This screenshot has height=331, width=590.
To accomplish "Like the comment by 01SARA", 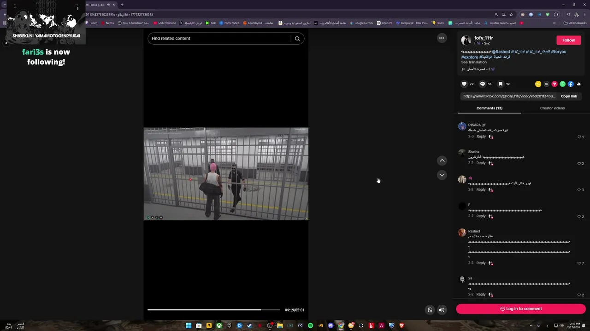I will click(579, 137).
